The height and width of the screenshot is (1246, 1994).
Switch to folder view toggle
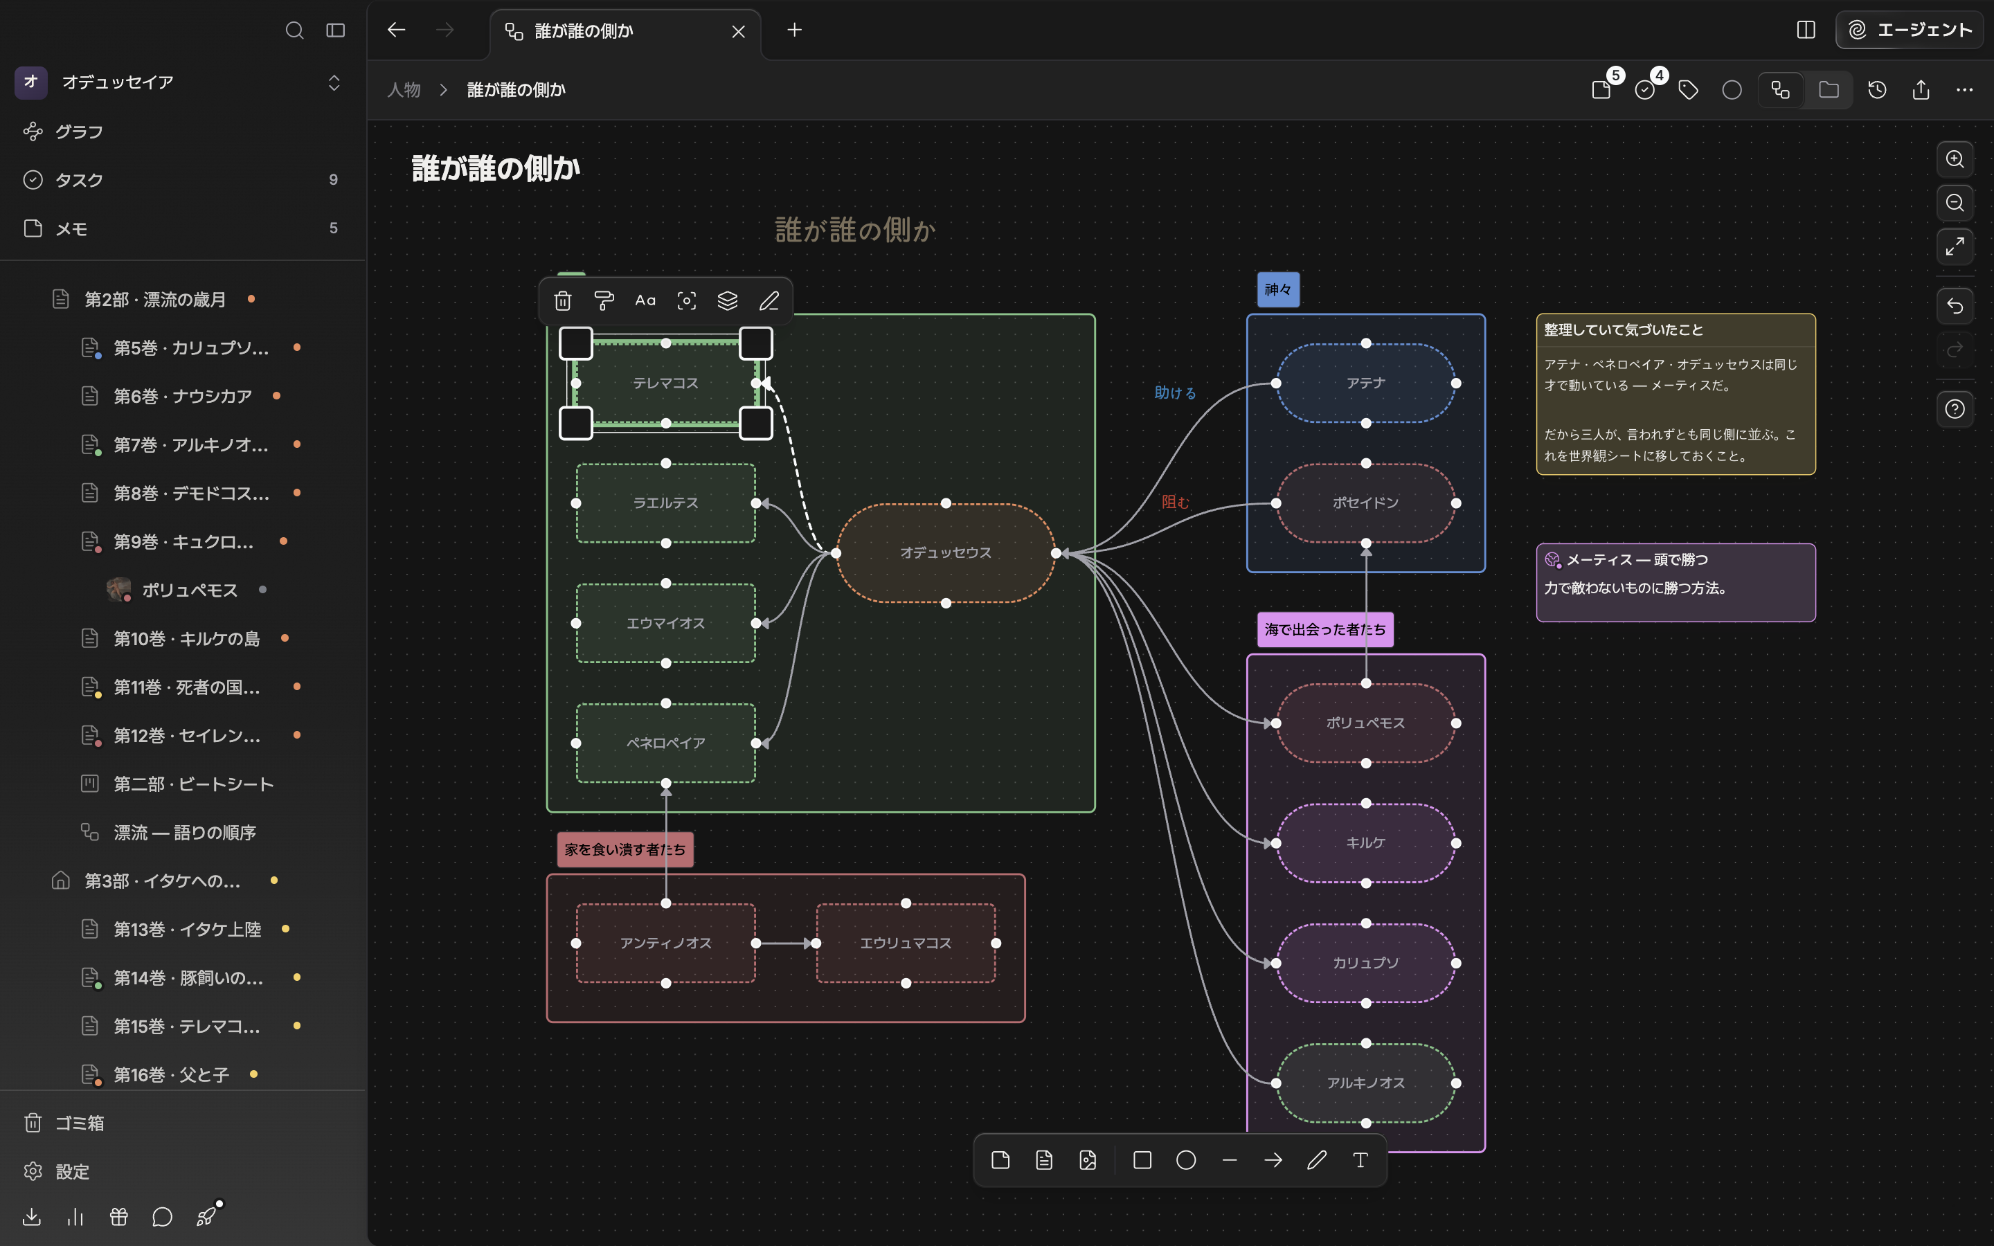point(1829,90)
